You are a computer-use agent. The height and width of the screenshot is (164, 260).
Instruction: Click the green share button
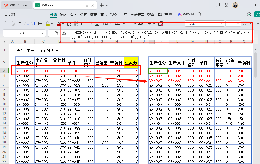coord(257,14)
